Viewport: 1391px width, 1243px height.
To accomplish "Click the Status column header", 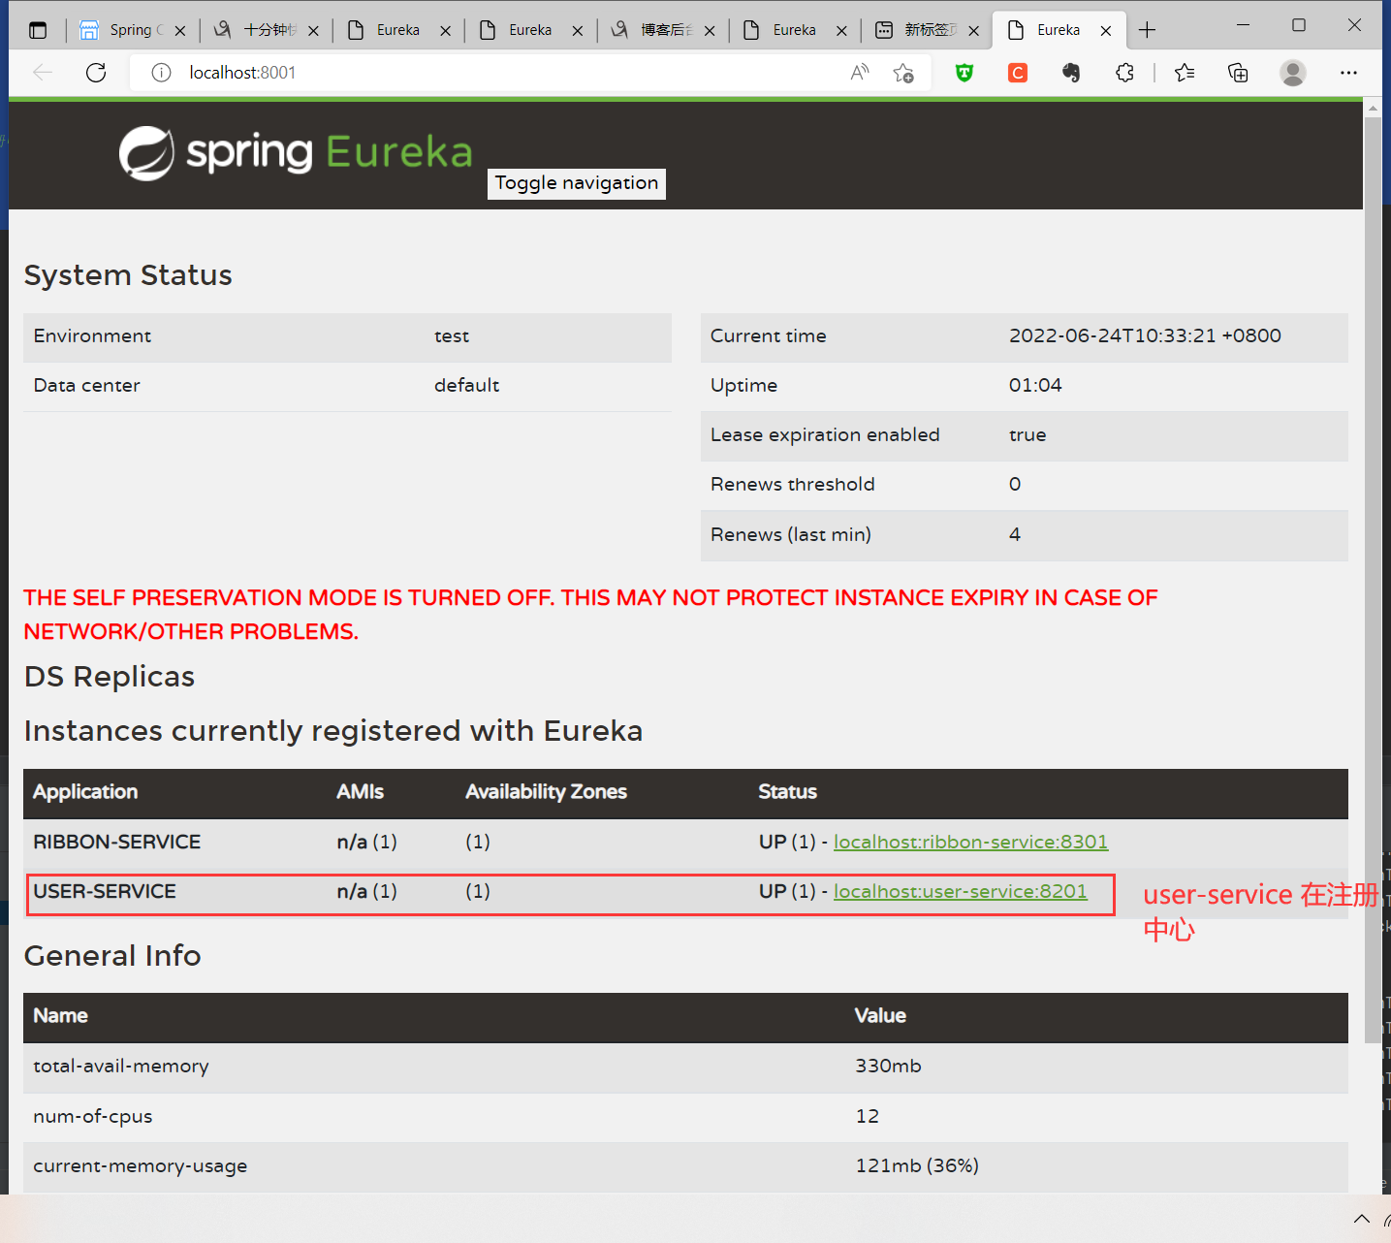I will click(787, 792).
